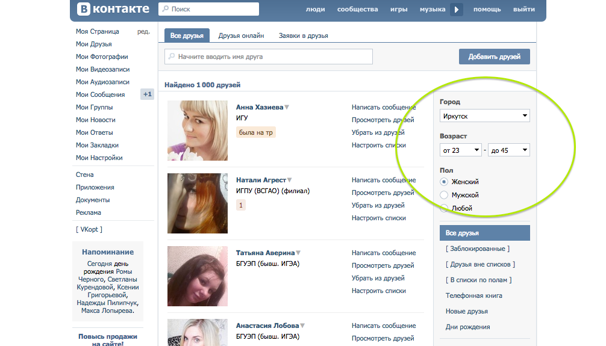The width and height of the screenshot is (606, 346).
Task: Select the Женский gender radio button
Action: (x=444, y=182)
